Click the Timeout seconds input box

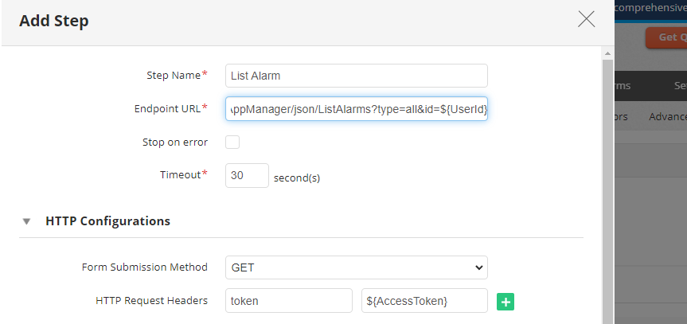(247, 175)
